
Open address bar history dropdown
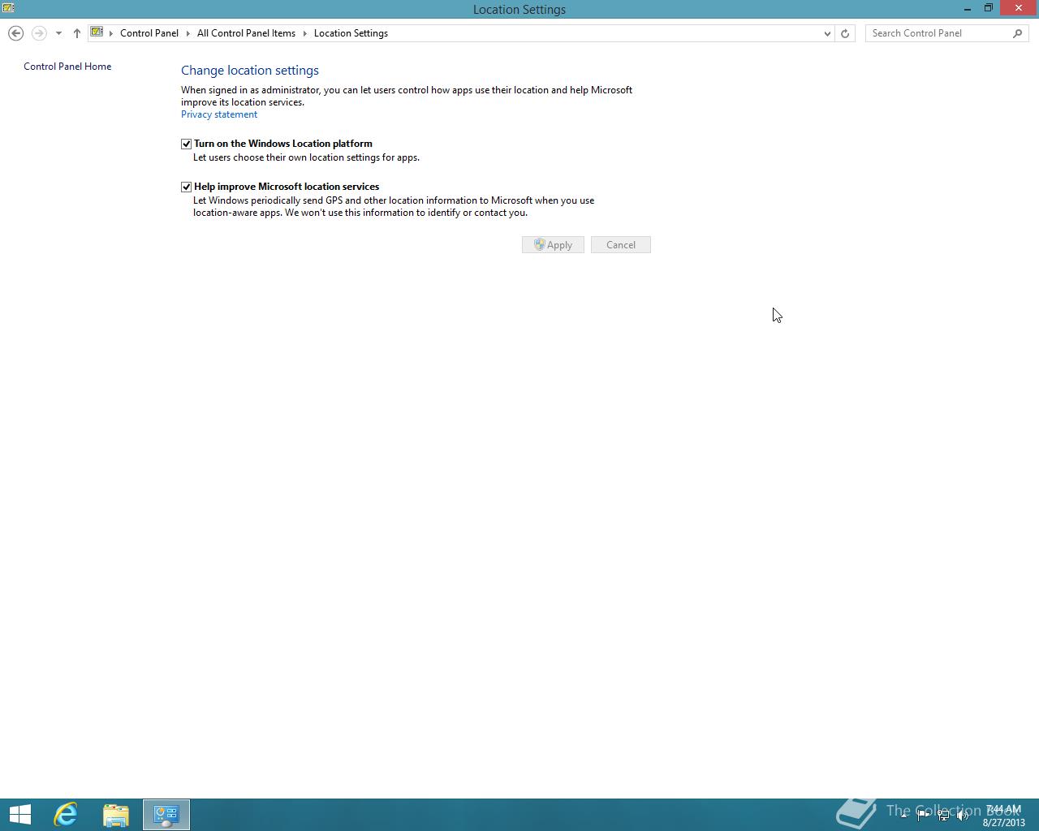click(827, 33)
